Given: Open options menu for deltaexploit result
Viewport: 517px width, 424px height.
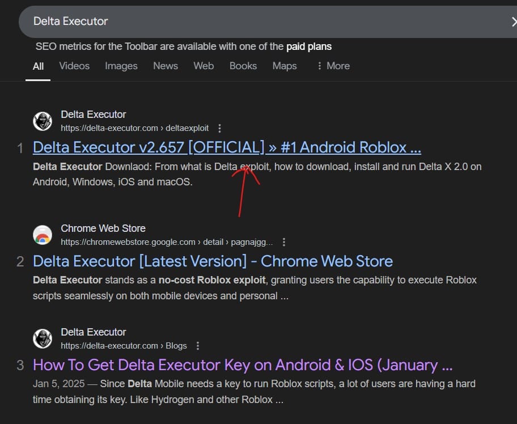Looking at the screenshot, I should coord(219,128).
